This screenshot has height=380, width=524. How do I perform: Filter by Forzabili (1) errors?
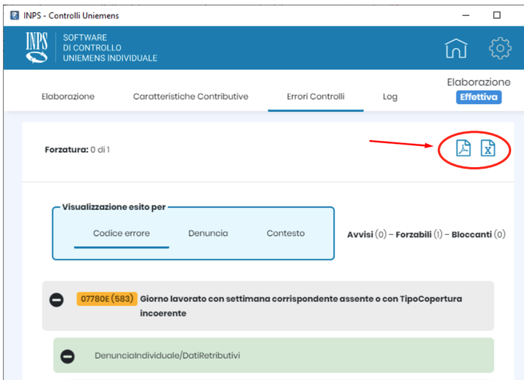(x=420, y=235)
